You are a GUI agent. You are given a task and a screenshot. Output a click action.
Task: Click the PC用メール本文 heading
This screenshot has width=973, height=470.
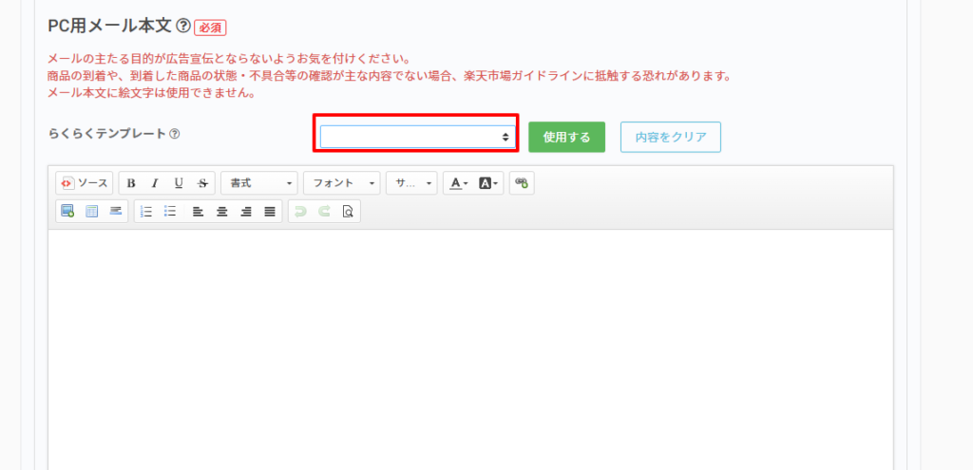point(111,26)
